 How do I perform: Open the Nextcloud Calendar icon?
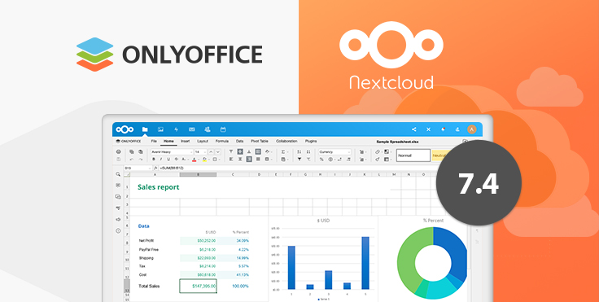point(223,129)
